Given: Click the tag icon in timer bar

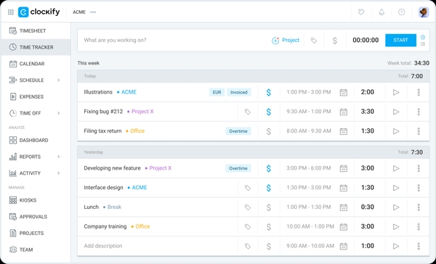Looking at the screenshot, I should 314,41.
